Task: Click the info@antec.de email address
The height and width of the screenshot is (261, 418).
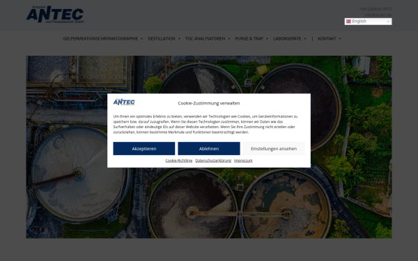Action: point(378,15)
